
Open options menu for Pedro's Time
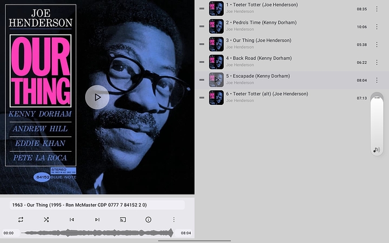click(x=377, y=27)
